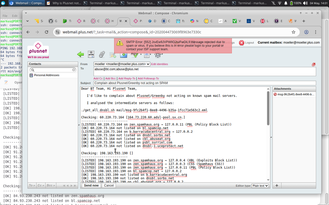Click the insert response document icon
This screenshot has height=205, width=329.
coord(146,55)
